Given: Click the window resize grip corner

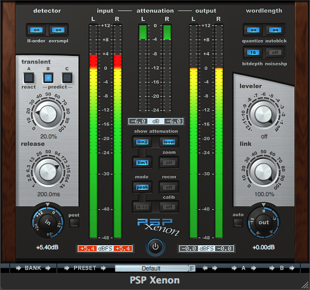Looking at the screenshot, I should pos(305,285).
